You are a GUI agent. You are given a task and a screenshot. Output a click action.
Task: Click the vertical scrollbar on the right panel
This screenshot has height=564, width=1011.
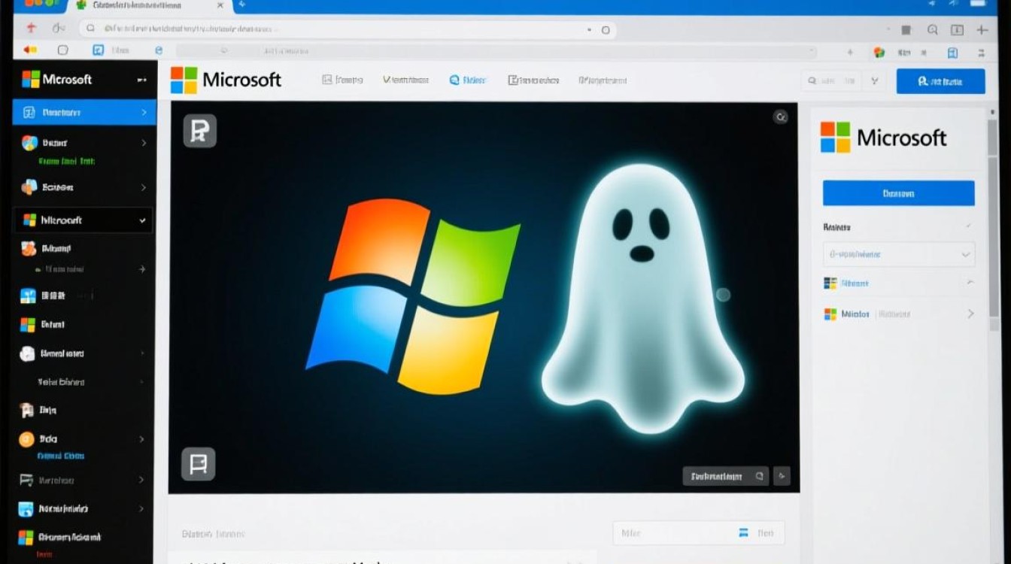click(x=994, y=226)
